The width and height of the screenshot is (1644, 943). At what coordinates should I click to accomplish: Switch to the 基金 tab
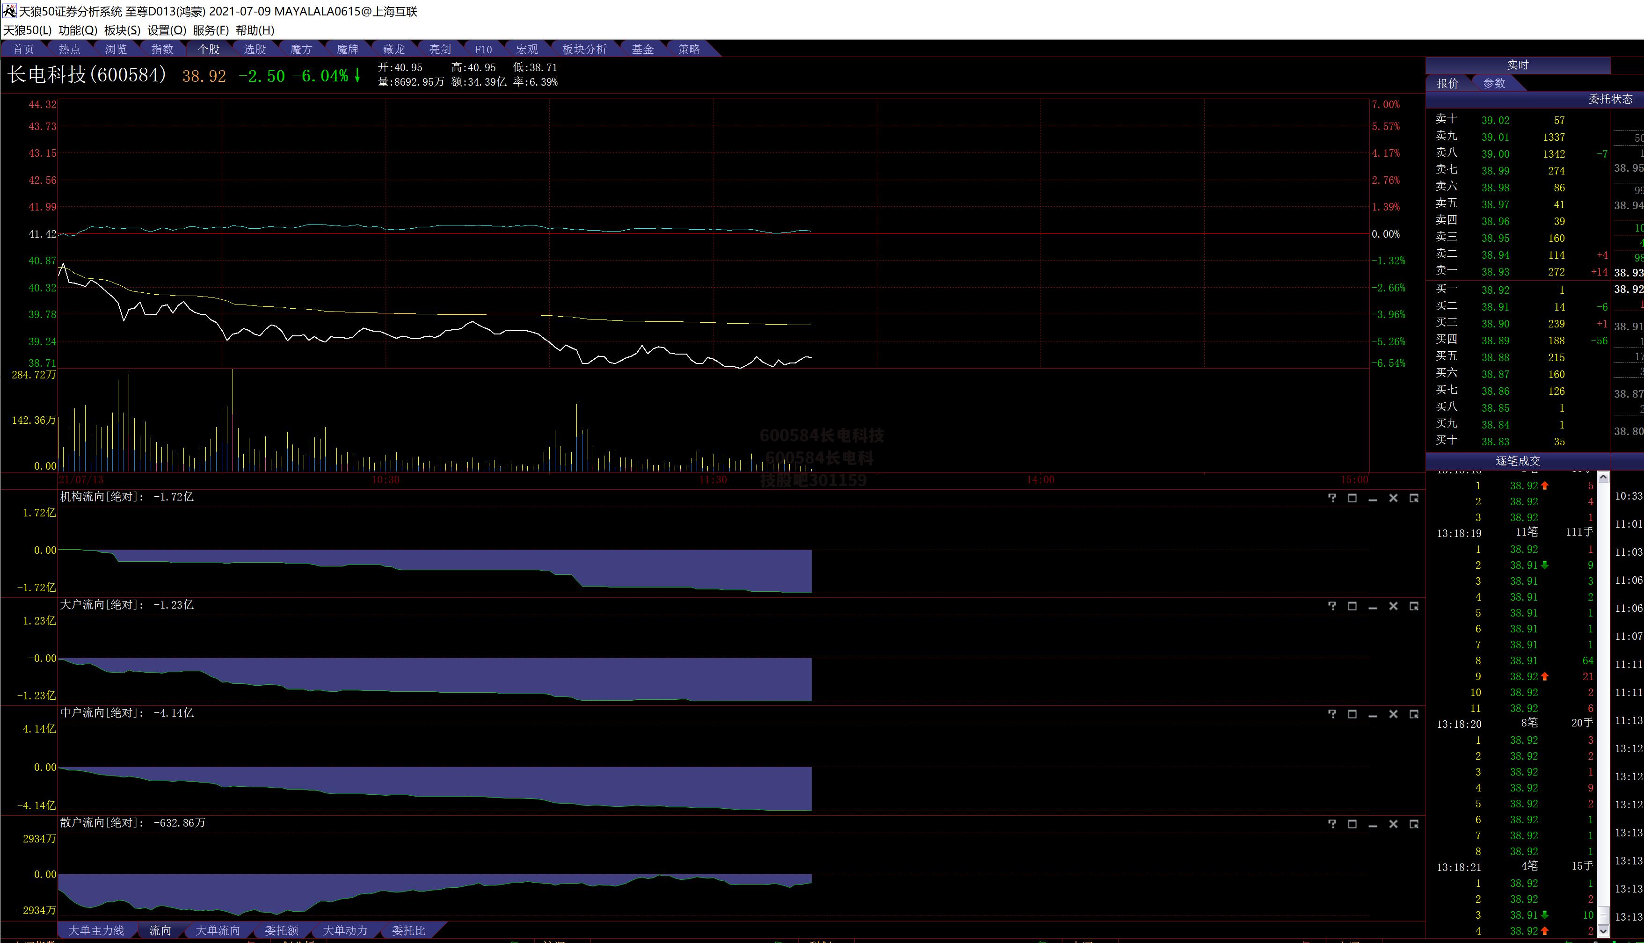pos(642,49)
